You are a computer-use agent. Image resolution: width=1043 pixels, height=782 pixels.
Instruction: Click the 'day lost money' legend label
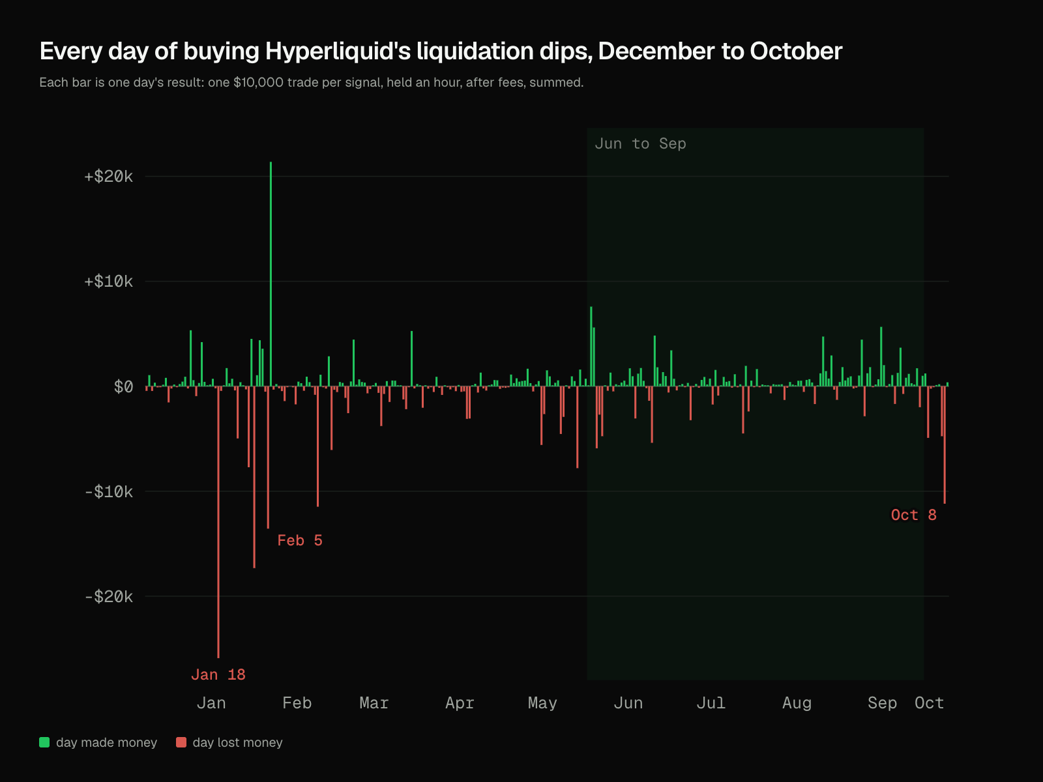point(238,742)
